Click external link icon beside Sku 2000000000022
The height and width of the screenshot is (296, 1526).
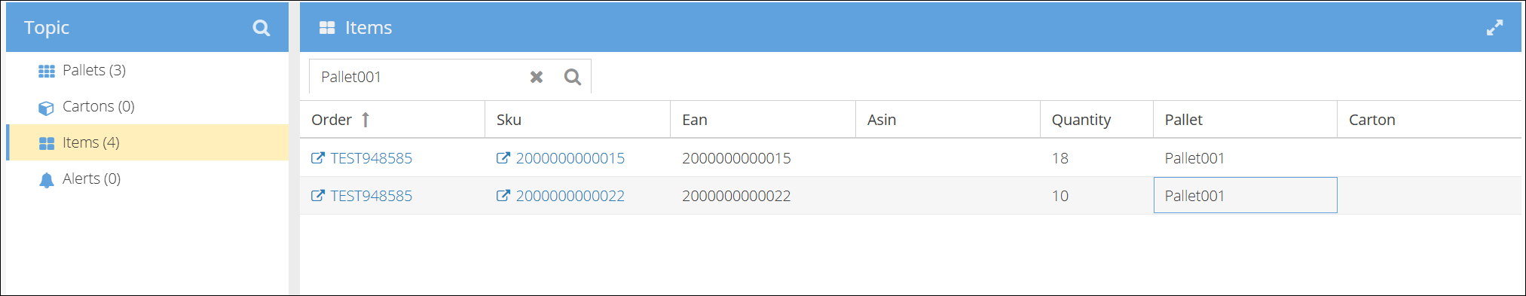coord(503,196)
